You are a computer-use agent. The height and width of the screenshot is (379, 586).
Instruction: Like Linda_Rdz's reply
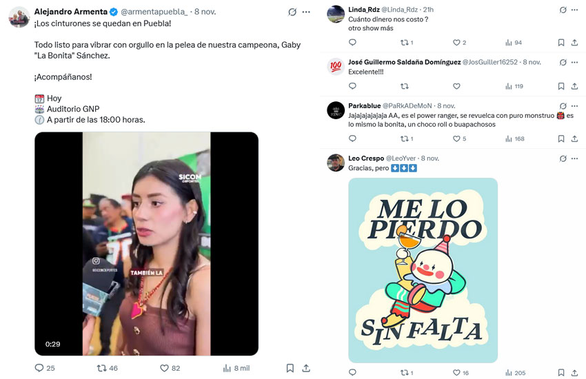tap(456, 43)
